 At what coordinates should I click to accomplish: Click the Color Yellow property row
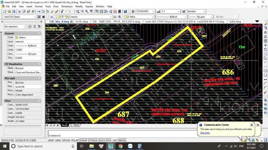click(23, 37)
